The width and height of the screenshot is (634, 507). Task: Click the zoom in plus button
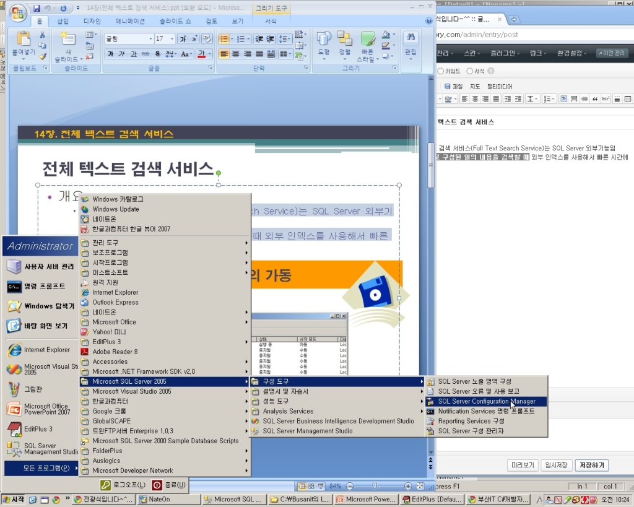pyautogui.click(x=408, y=486)
